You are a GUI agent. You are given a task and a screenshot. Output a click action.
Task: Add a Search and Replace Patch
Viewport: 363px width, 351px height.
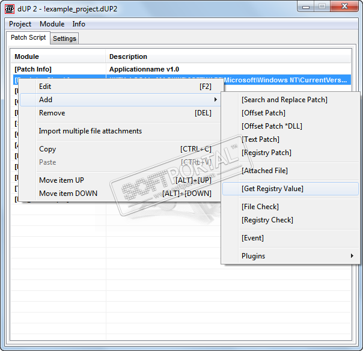pos(284,100)
